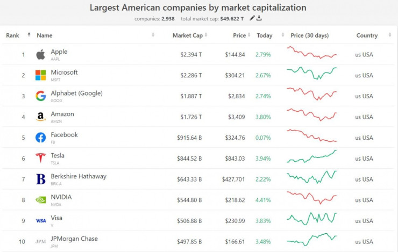This screenshot has height=252, width=398.
Task: Click the download icon beside total market cap
Action: (259, 18)
